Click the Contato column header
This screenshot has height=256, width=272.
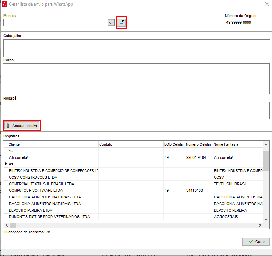131,144
